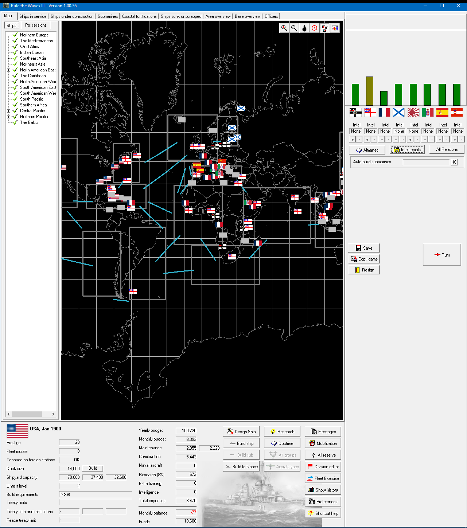Toggle Southern Africa area checkmark
Screen dimensions: 467x528
[x=15, y=105]
